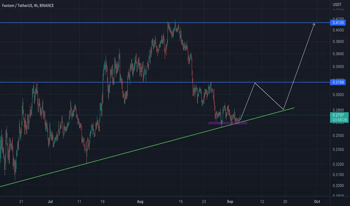This screenshot has height=206, width=350.
Task: Select the 0.3168 price label
Action: pos(338,82)
